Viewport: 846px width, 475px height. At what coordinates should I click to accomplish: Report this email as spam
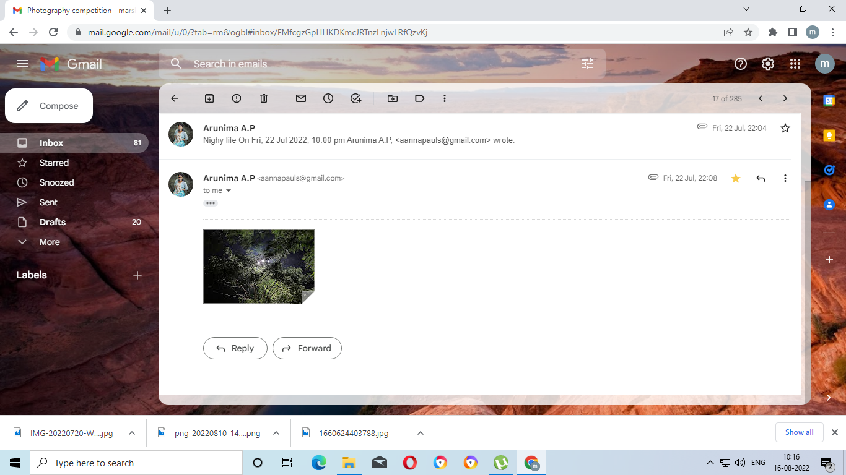click(237, 98)
